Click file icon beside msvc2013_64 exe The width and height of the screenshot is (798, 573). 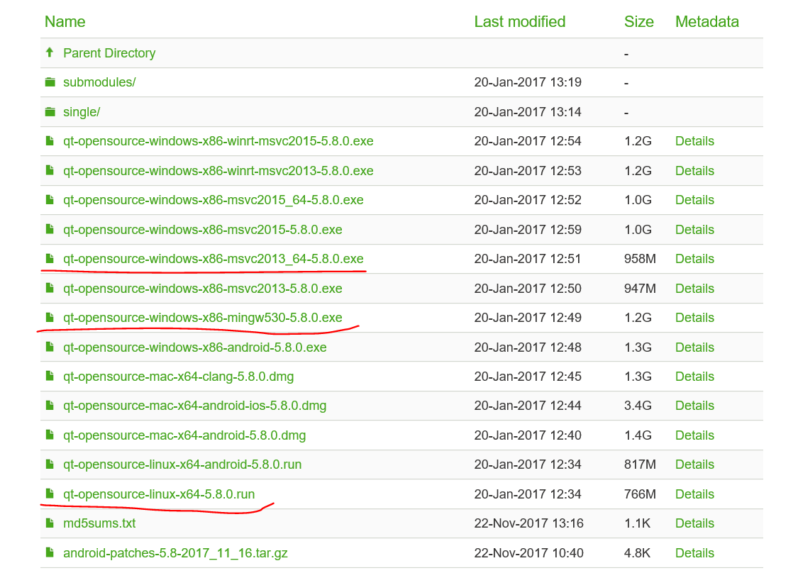[50, 258]
